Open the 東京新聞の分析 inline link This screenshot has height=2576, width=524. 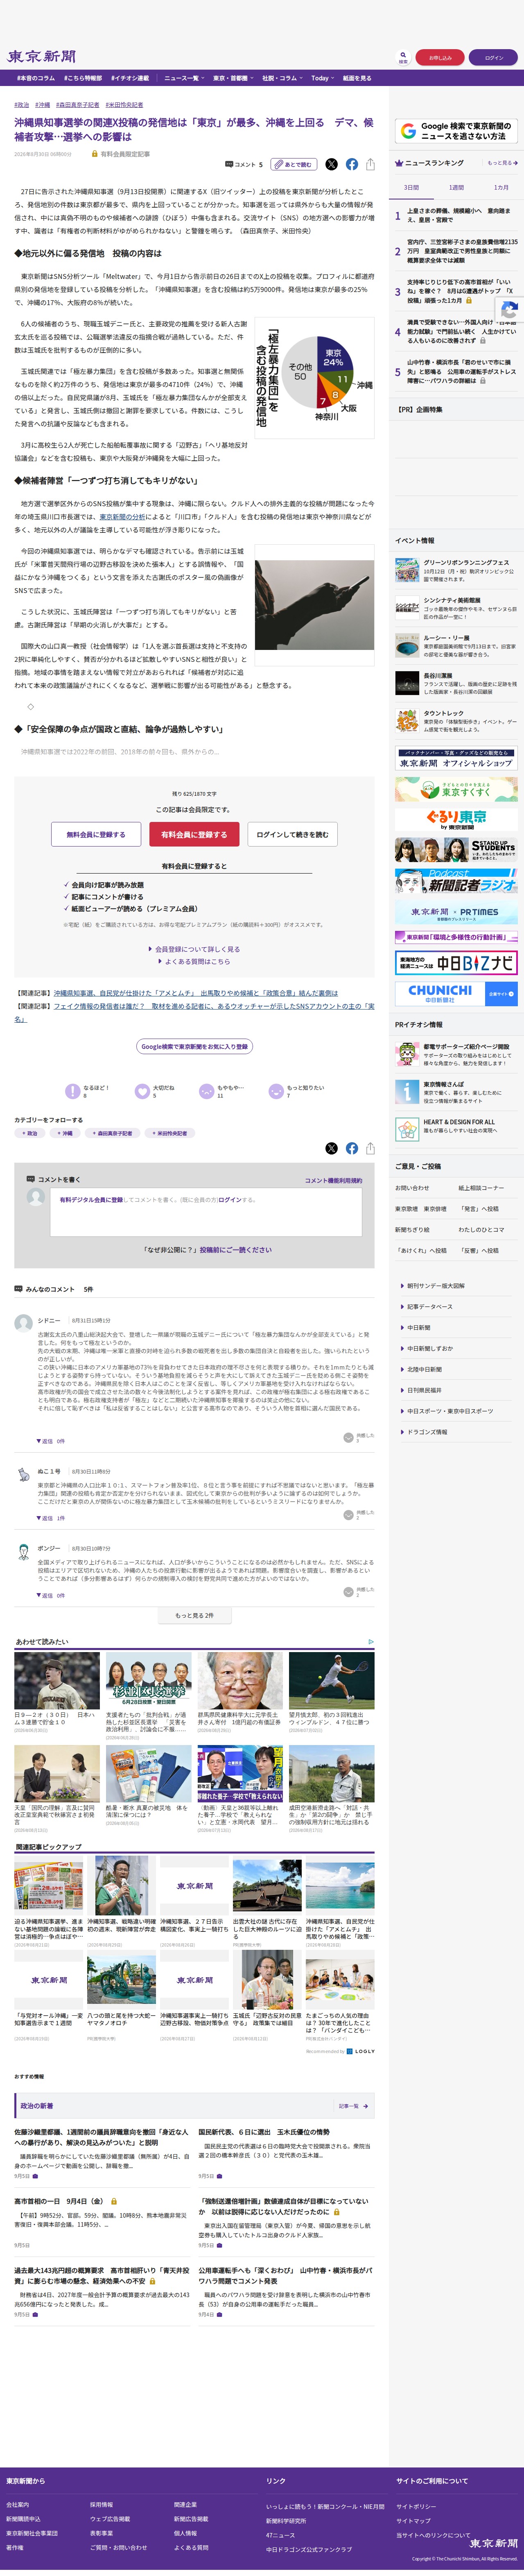tap(123, 517)
